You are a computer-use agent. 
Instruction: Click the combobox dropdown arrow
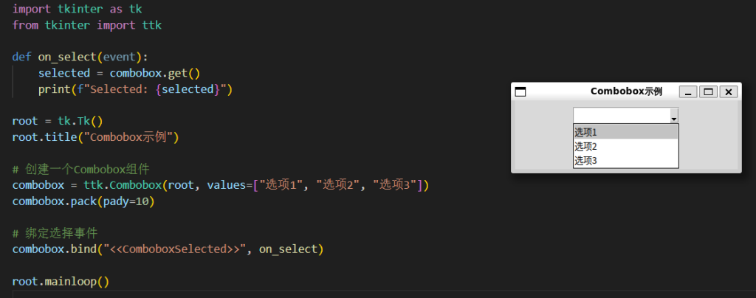tap(673, 117)
